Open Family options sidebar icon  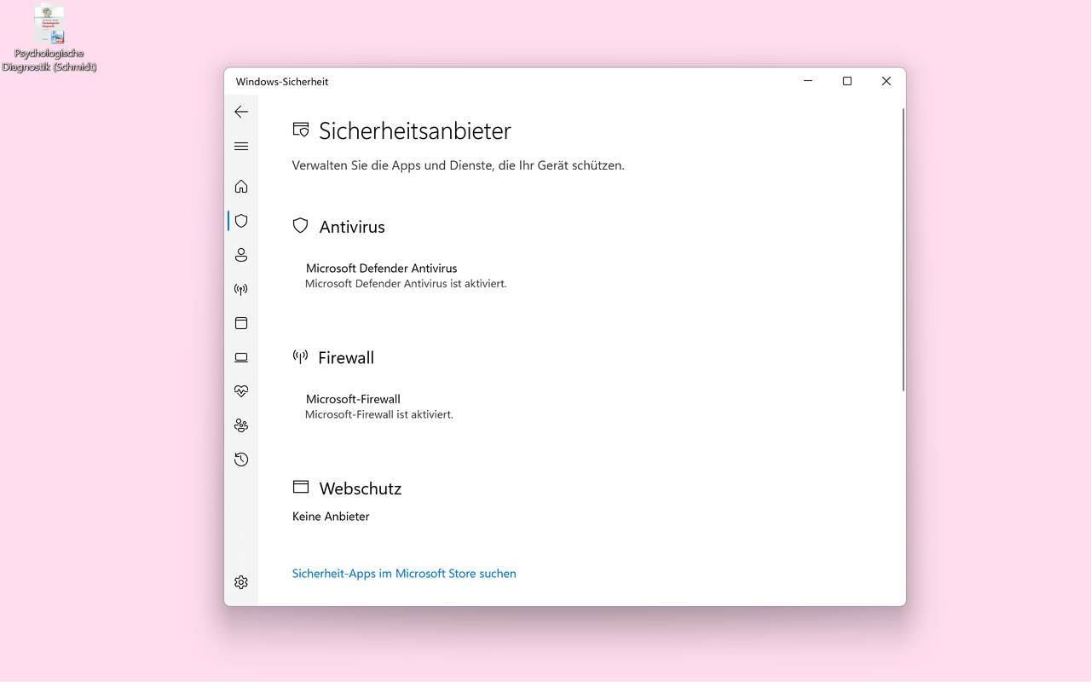(241, 425)
